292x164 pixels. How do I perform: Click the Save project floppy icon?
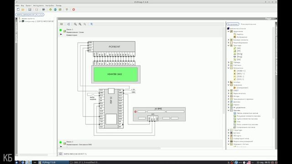pyautogui.click(x=30, y=10)
